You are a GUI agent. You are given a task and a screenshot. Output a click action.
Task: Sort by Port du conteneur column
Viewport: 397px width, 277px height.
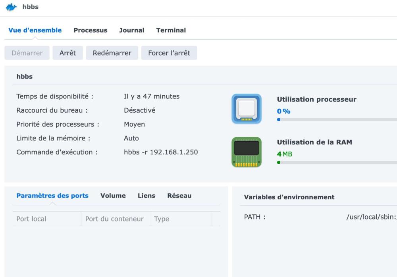click(x=115, y=219)
